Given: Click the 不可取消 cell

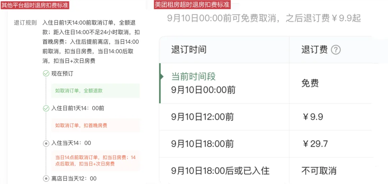Looking at the screenshot, I should coord(319,171).
